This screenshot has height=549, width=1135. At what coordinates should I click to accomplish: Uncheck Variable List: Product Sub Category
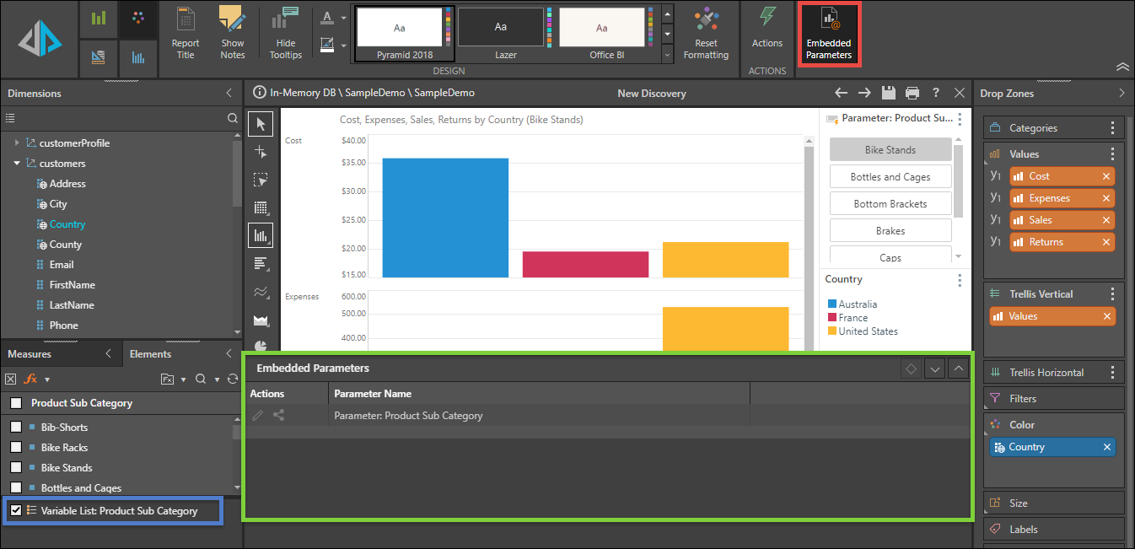point(16,510)
